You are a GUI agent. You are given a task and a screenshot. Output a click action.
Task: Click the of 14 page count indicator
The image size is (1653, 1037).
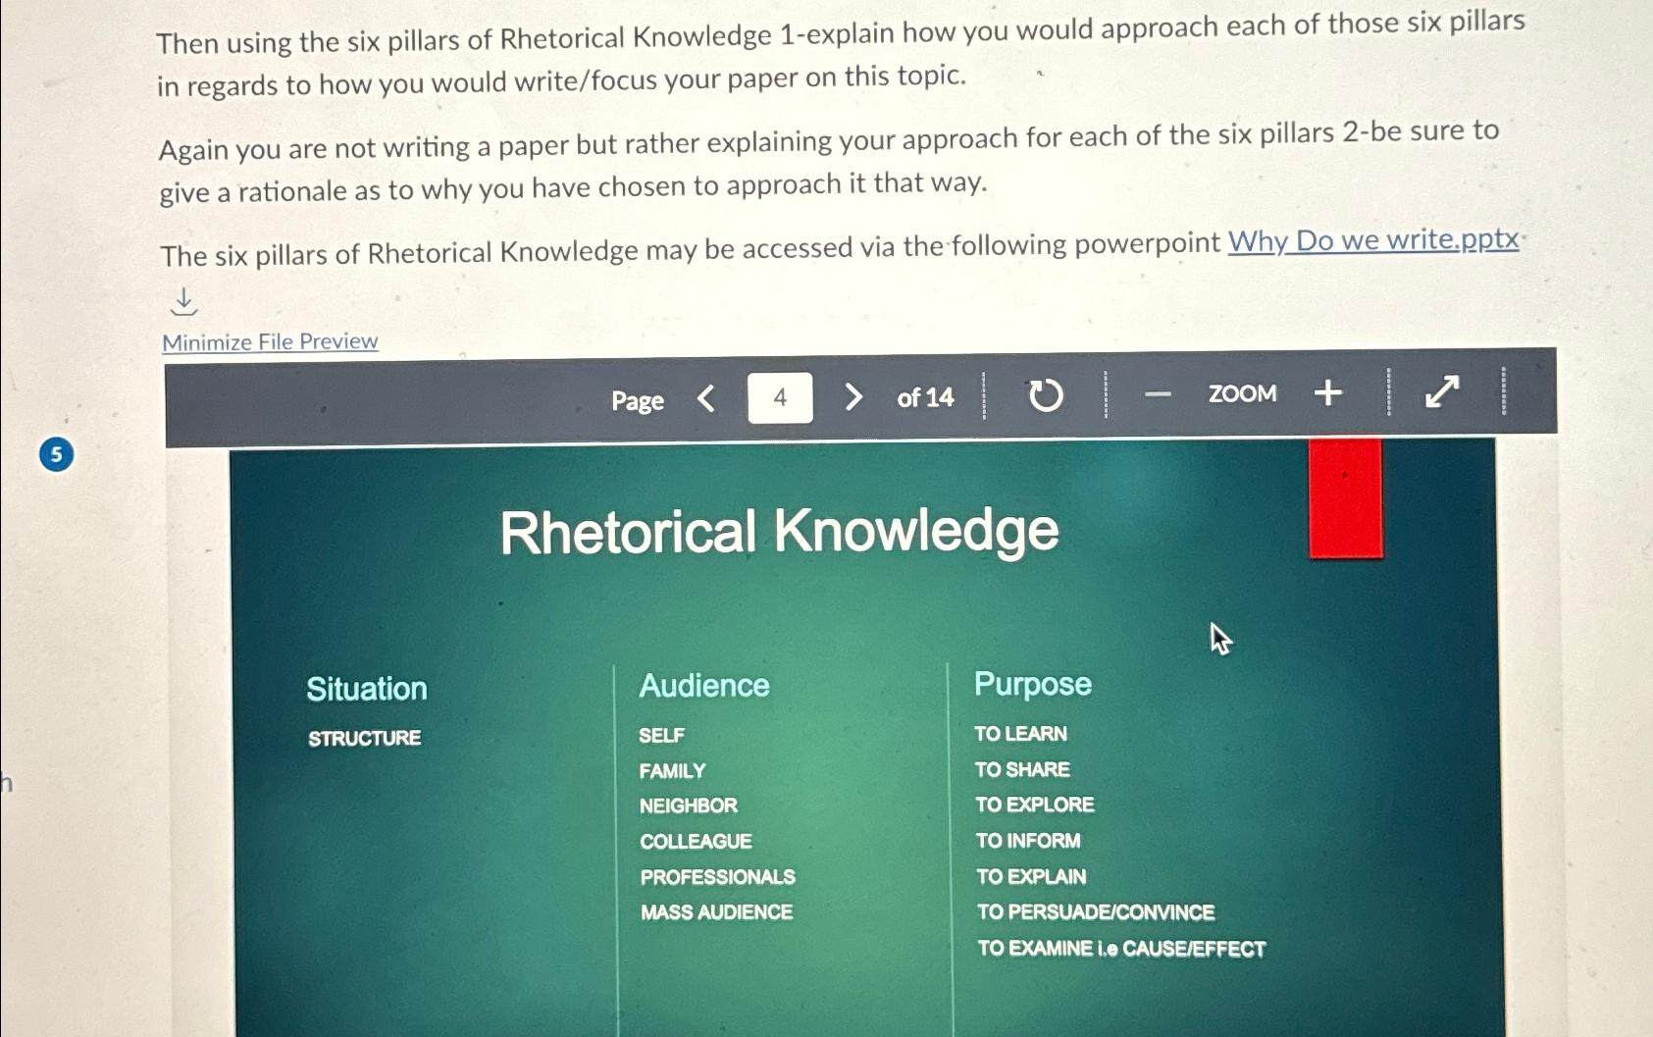923,397
